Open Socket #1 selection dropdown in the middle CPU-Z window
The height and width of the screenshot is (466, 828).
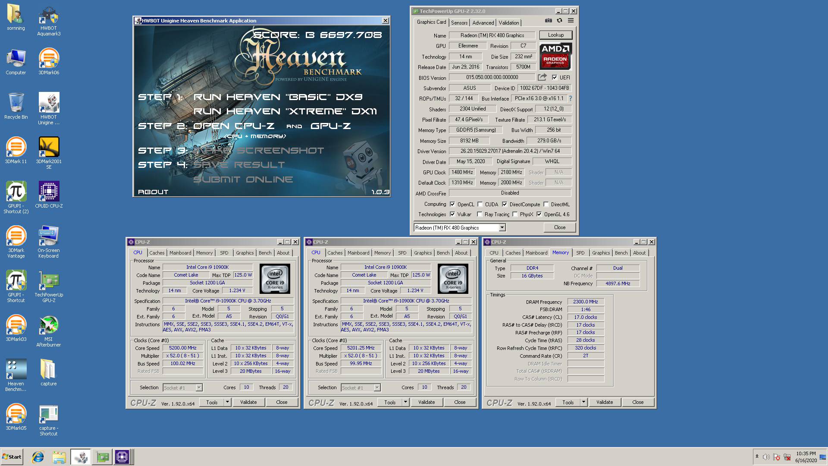click(361, 387)
